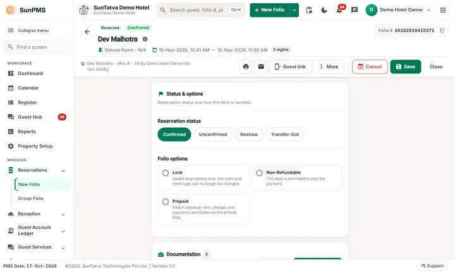Click the Calendar sidebar icon
455x272 pixels.
[11, 88]
